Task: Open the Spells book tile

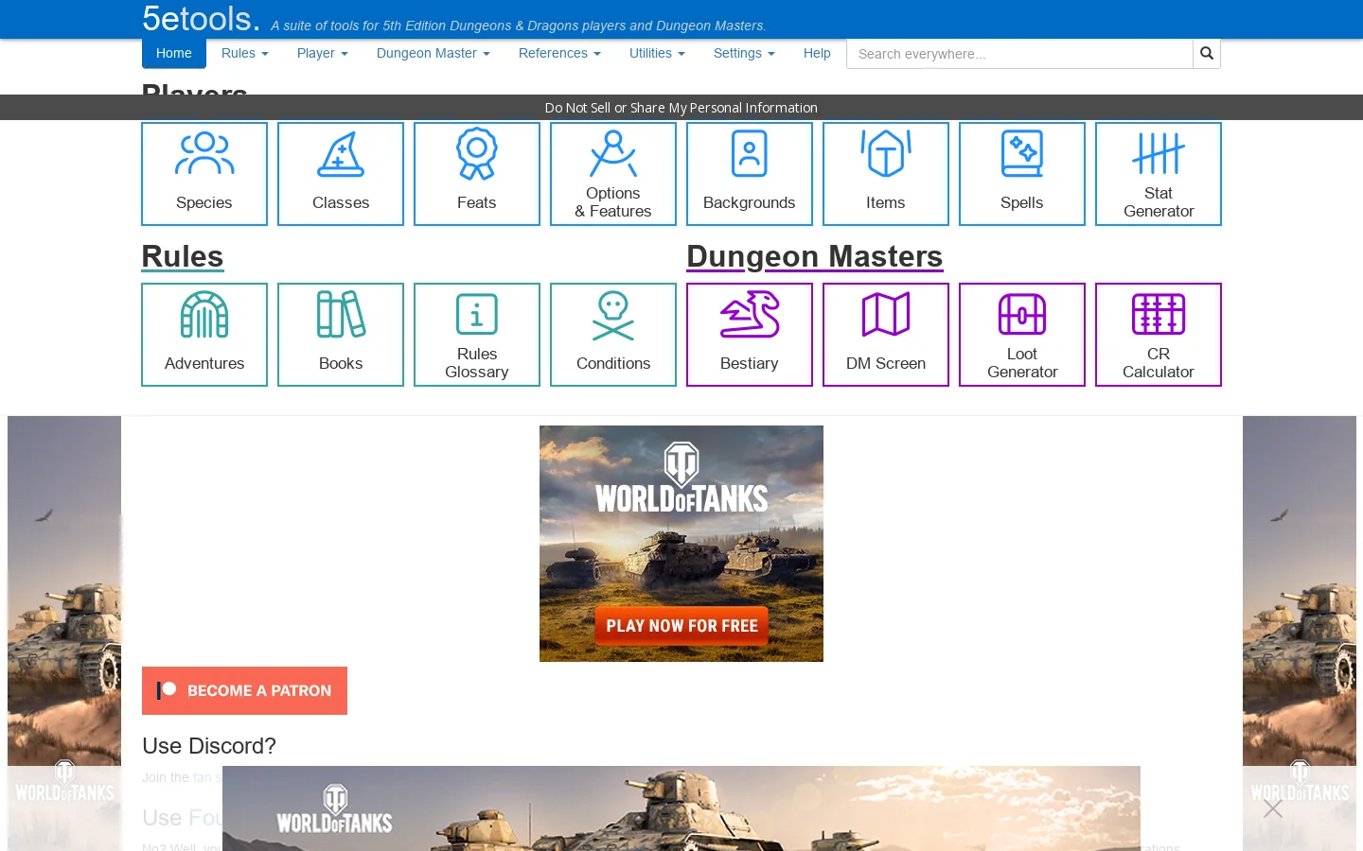Action: coord(1022,174)
